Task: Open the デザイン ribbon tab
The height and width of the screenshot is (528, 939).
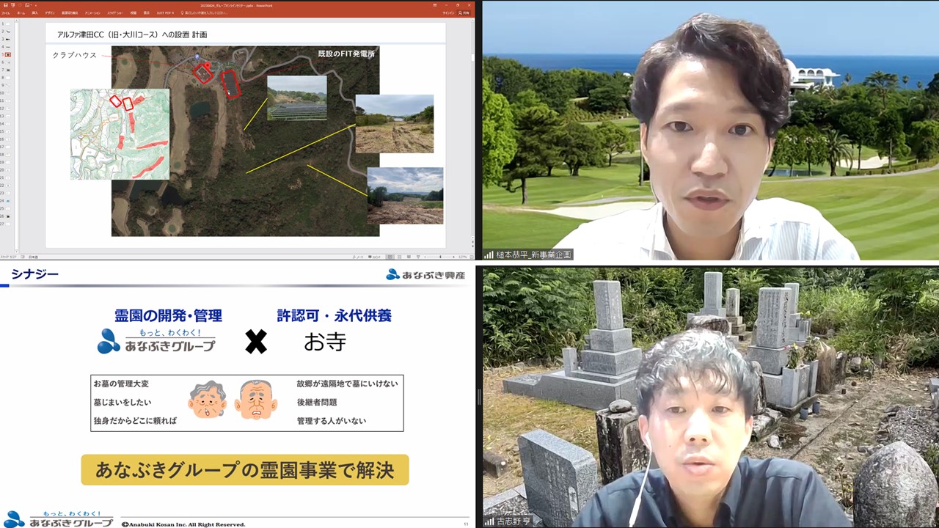Action: [50, 13]
